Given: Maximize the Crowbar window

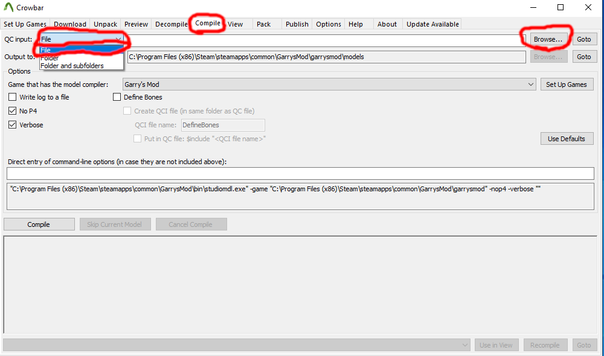Looking at the screenshot, I should pos(561,7).
